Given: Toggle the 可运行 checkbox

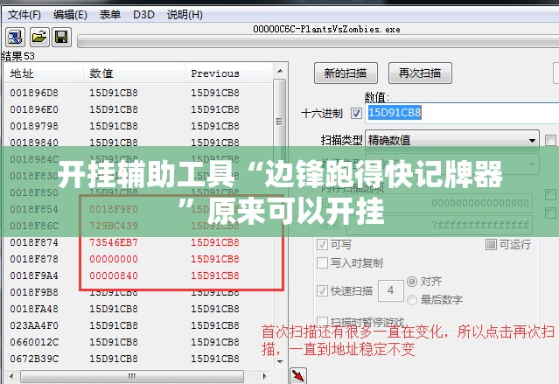Looking at the screenshot, I should [x=491, y=245].
